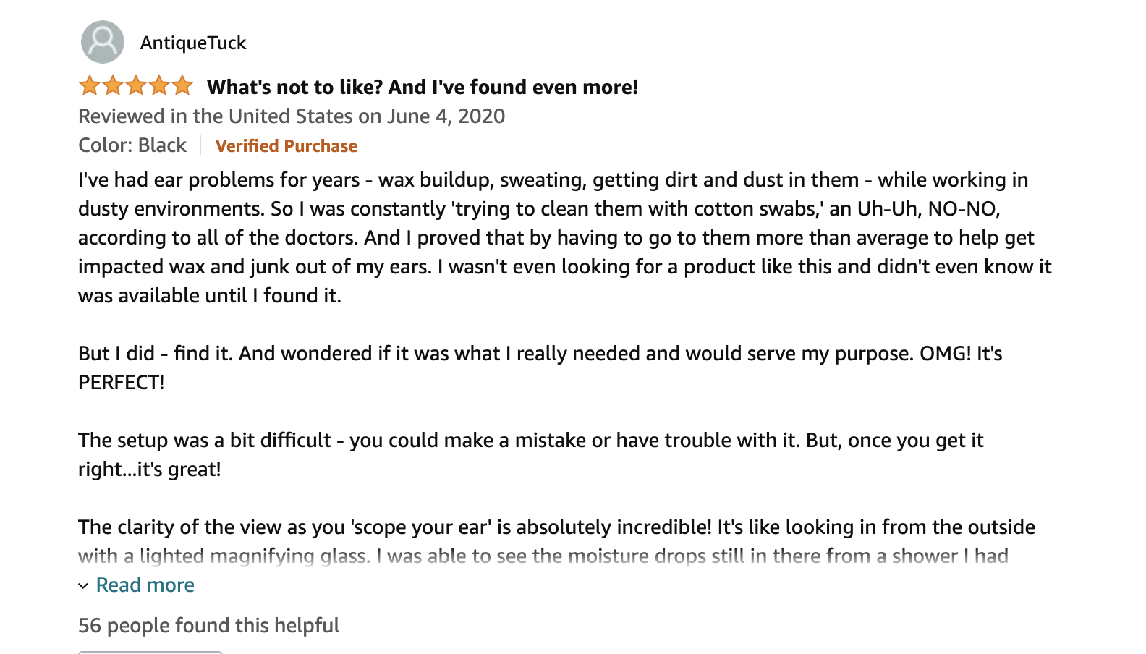Click the "But I did - find it" paragraph
Viewport: 1146px width, 654px height.
[x=540, y=368]
